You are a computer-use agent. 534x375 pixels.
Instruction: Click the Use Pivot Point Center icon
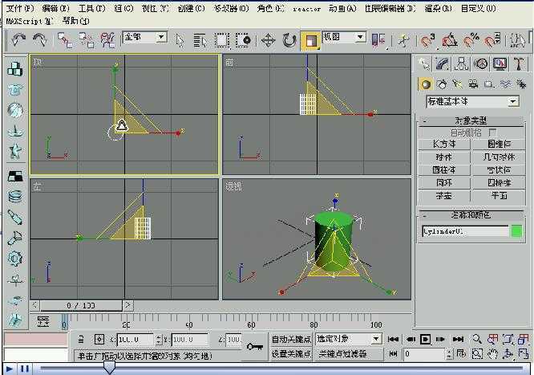[x=378, y=40]
